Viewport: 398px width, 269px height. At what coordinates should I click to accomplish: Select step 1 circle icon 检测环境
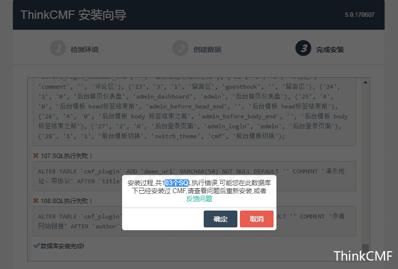pos(58,48)
